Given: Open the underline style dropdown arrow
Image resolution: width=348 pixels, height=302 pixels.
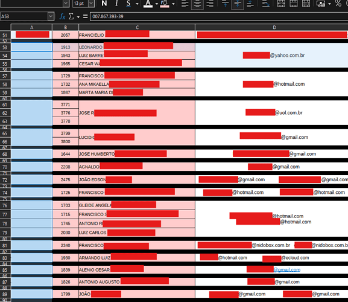Looking at the screenshot, I should [137, 4].
